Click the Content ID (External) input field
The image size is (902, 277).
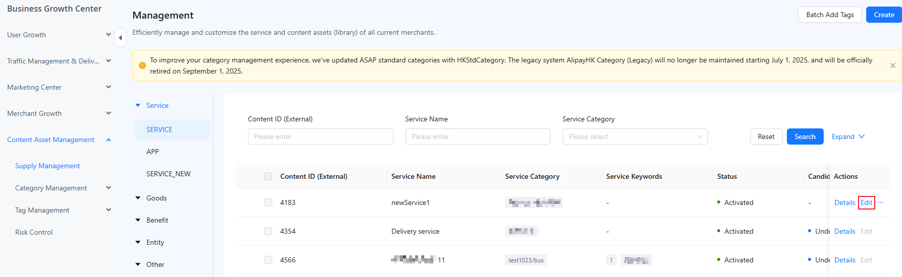pos(320,136)
